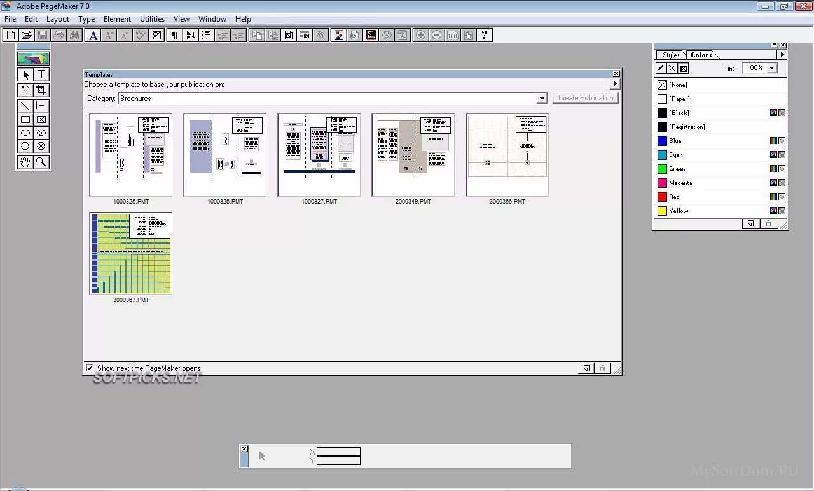The height and width of the screenshot is (491, 814).
Task: Click the Open file folder icon
Action: click(x=26, y=35)
